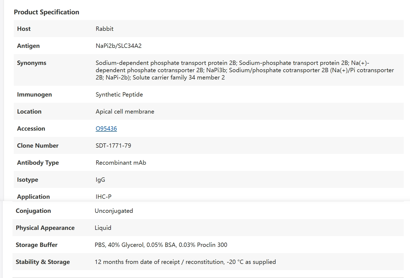Viewport: 410px width, 278px height.
Task: Click the Stability & Storage label
Action: click(43, 262)
